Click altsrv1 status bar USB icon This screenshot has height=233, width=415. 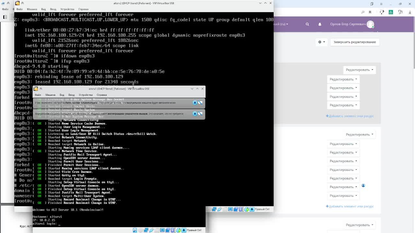tap(151, 230)
